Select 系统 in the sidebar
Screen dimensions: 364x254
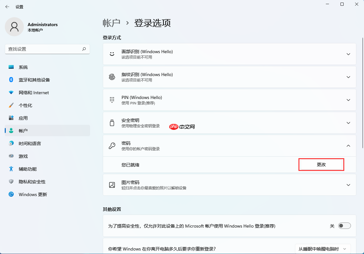24,67
